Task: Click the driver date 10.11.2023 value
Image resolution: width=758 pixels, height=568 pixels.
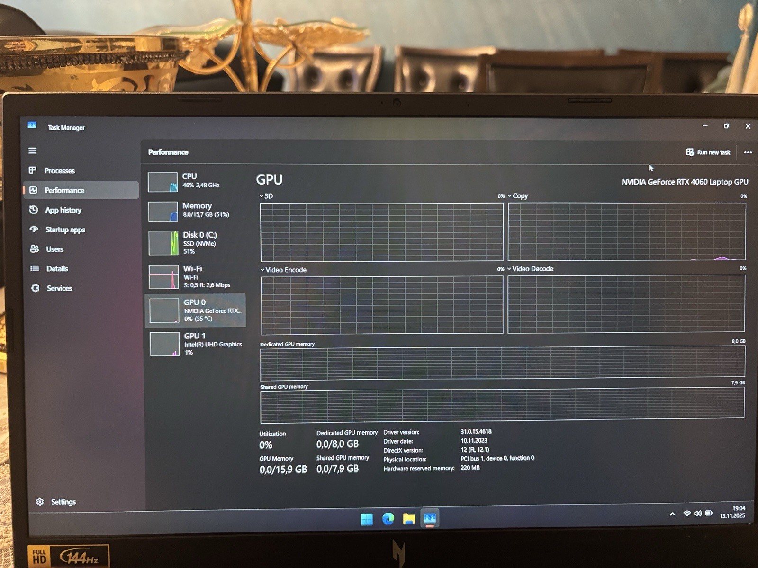Action: coord(474,440)
